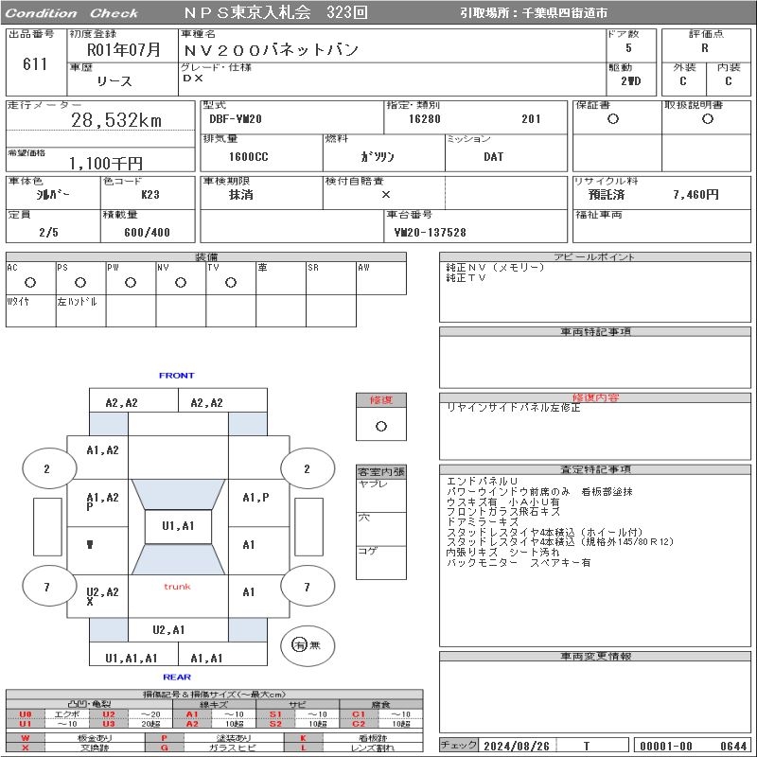Click the TV equipment circle

pyautogui.click(x=231, y=282)
